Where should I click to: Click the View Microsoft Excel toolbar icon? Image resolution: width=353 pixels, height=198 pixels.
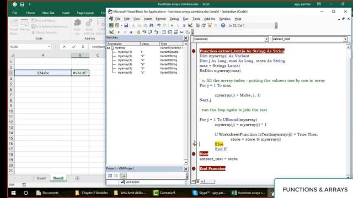(x=111, y=25)
